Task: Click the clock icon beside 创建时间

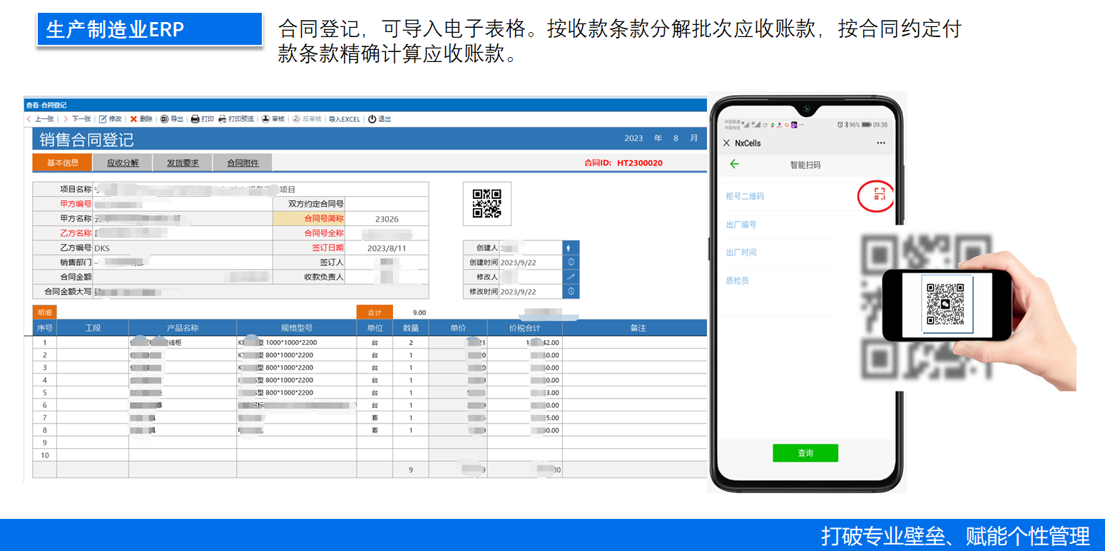Action: point(571,262)
